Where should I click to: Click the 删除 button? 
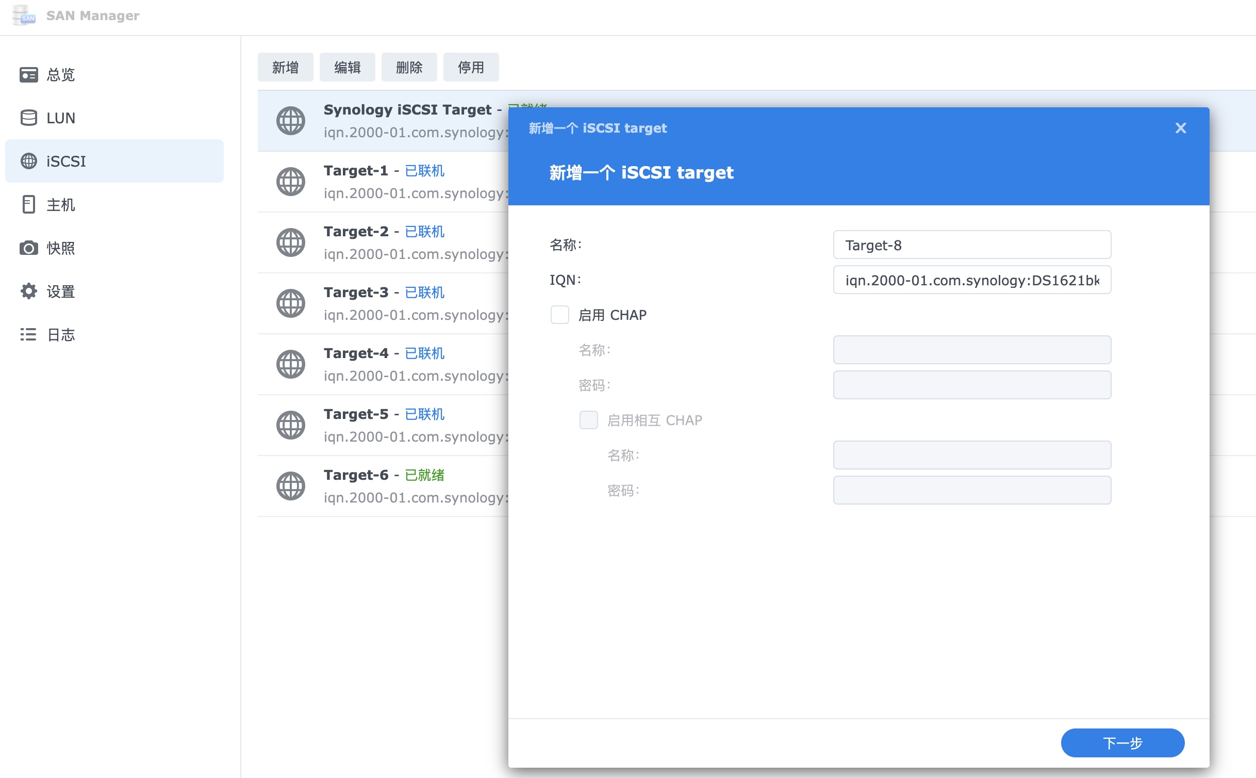pos(409,67)
